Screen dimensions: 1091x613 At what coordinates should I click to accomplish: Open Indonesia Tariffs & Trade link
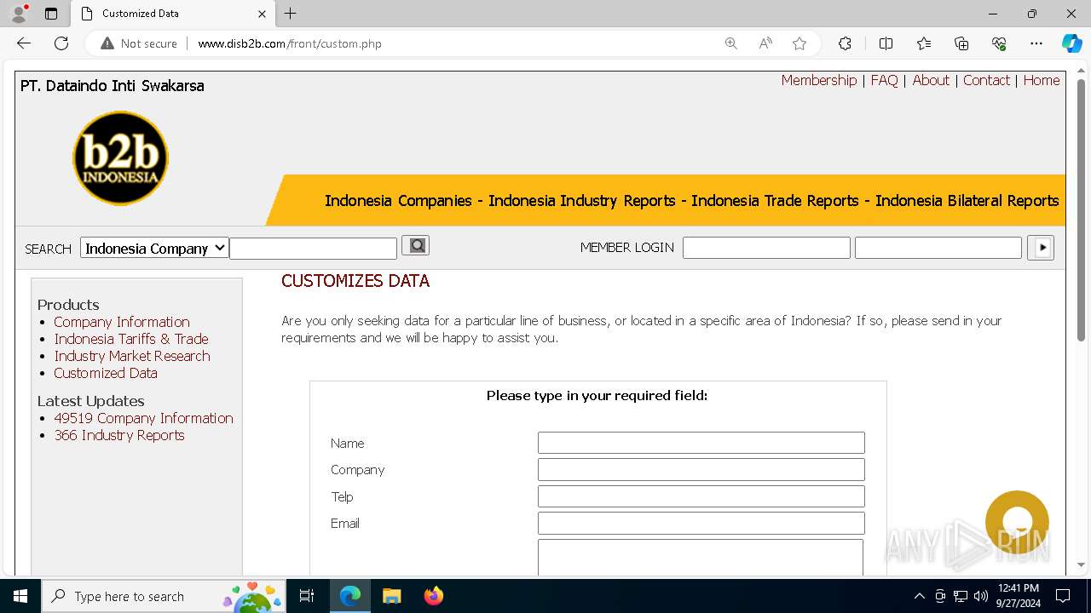point(131,339)
